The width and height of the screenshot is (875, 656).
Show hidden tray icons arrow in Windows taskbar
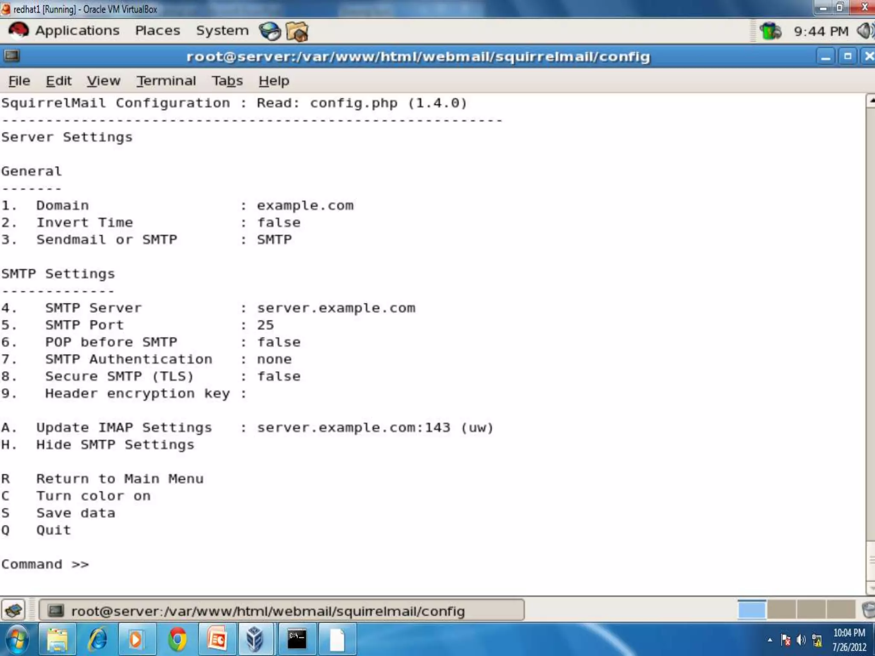coord(770,640)
